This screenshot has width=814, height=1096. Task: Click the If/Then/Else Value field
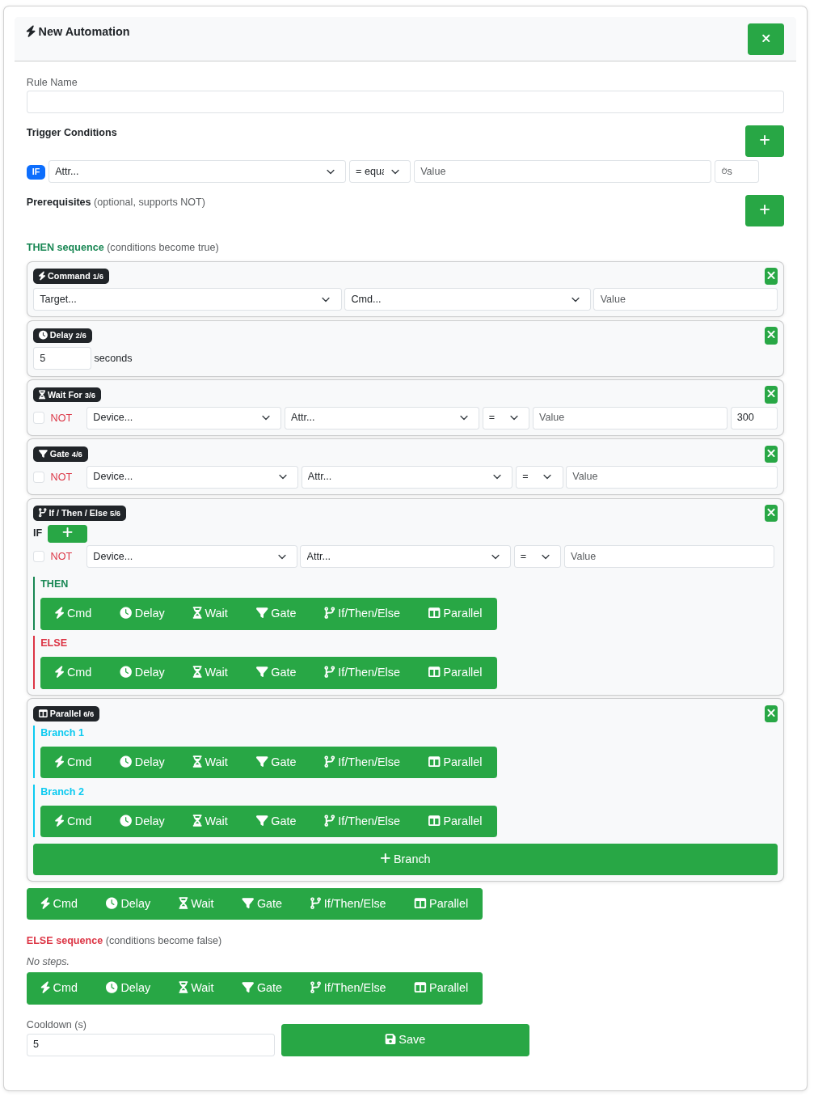[x=669, y=556]
